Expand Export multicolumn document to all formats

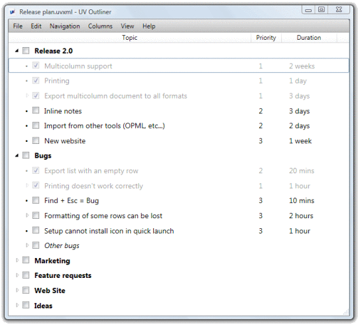tap(27, 96)
